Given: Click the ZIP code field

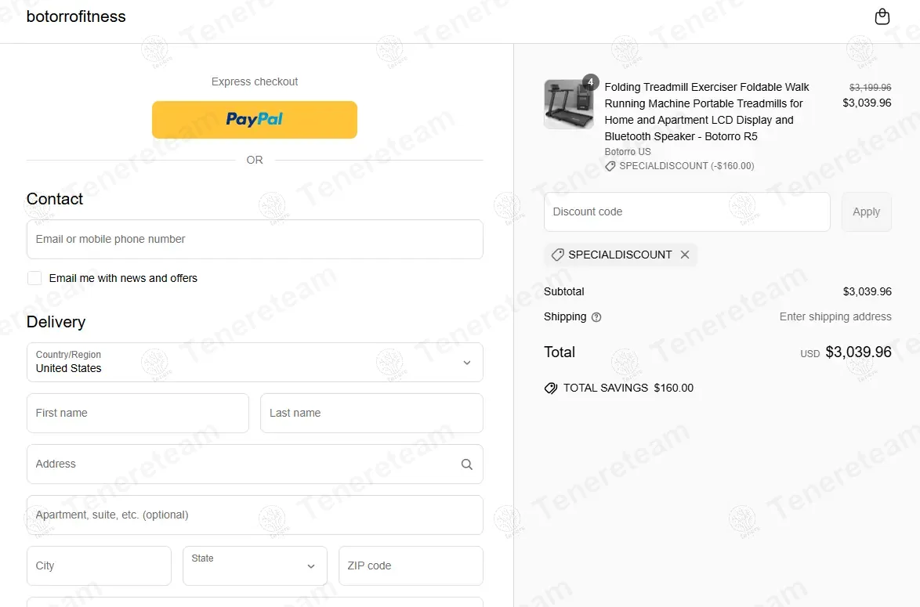Looking at the screenshot, I should (411, 566).
